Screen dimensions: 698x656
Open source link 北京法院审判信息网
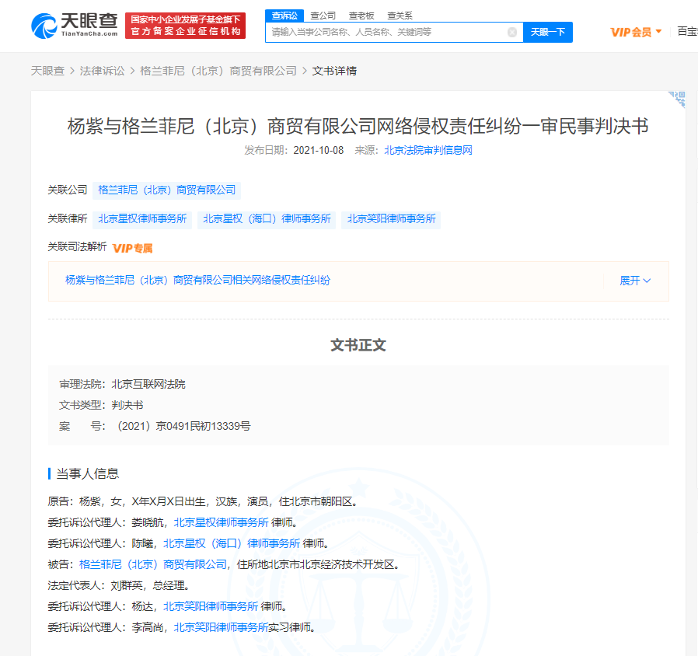click(428, 150)
